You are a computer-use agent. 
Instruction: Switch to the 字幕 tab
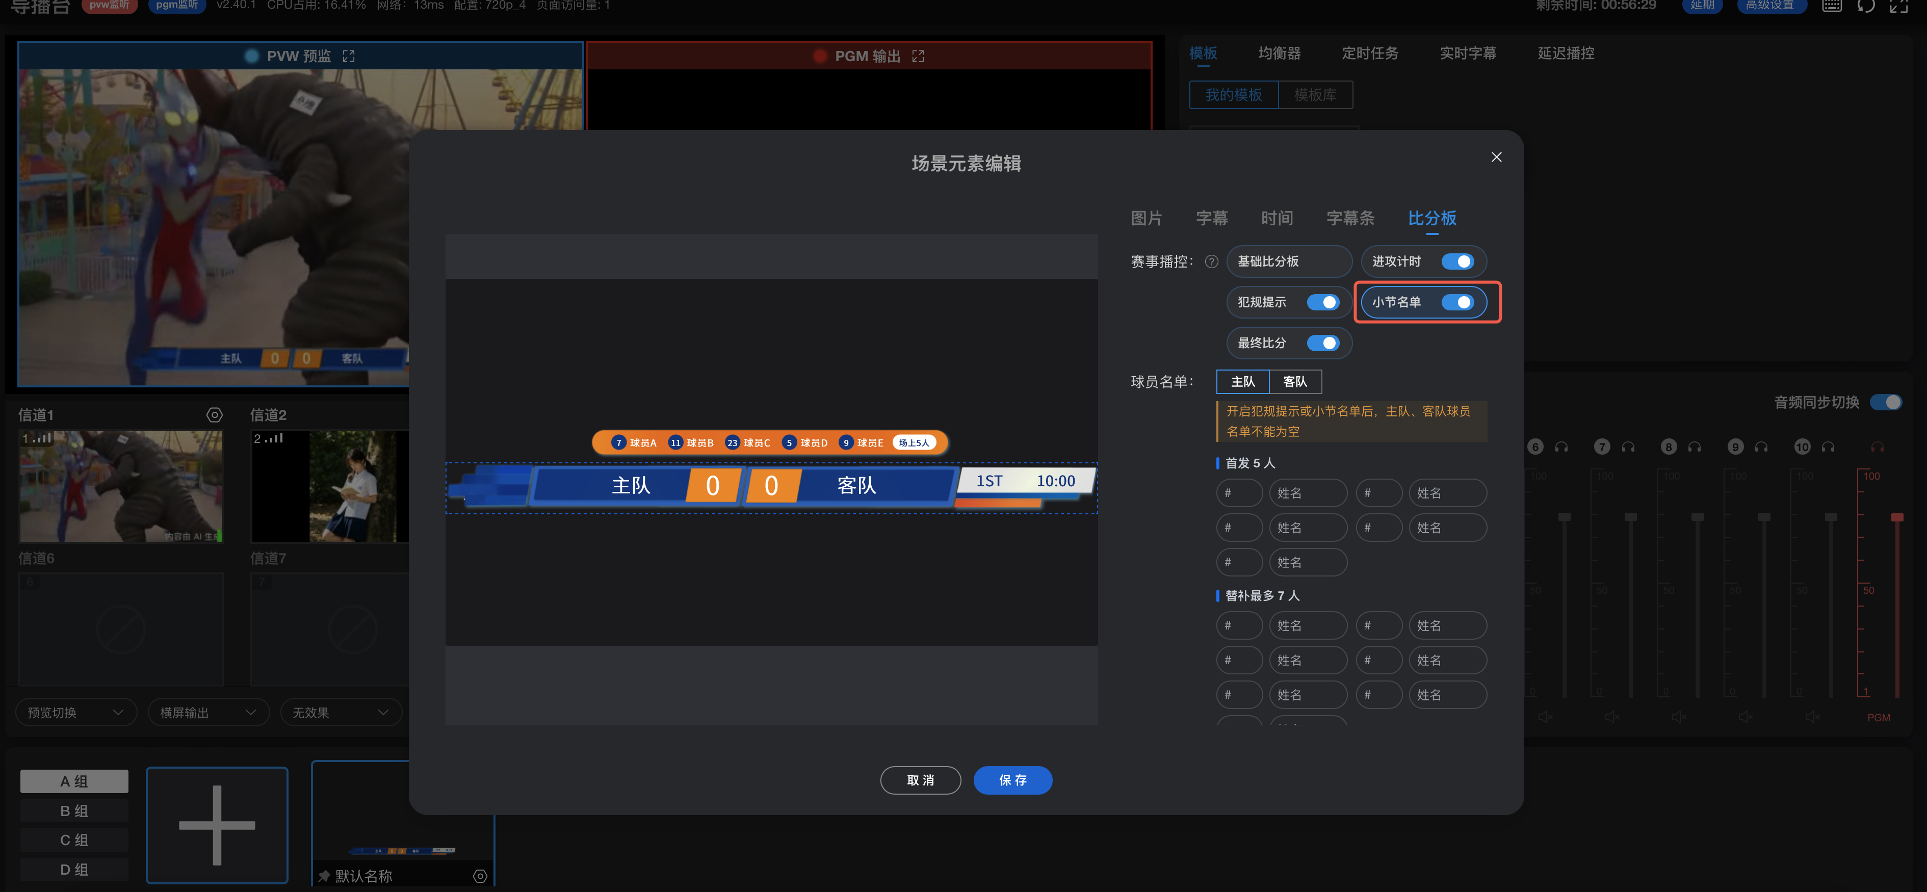tap(1212, 218)
